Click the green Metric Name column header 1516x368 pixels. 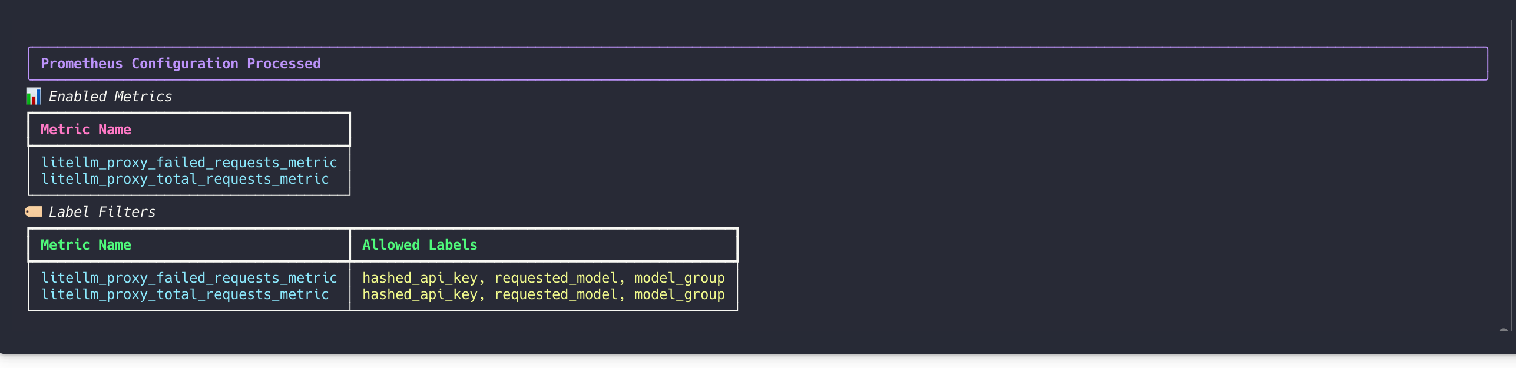86,245
